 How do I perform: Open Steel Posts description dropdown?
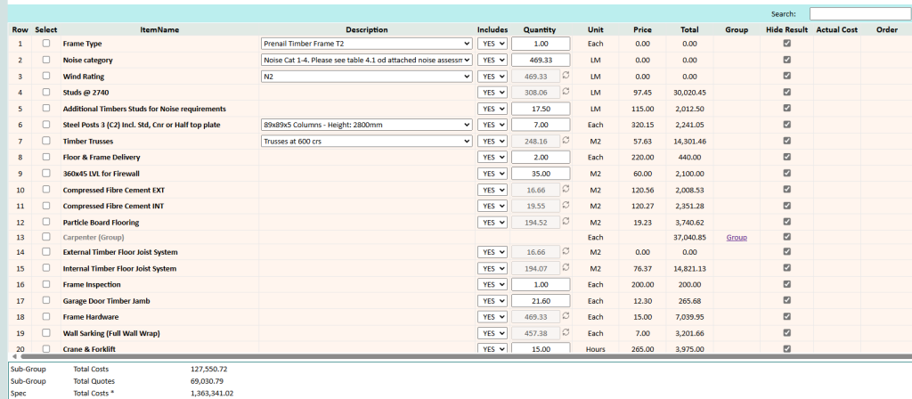(366, 125)
